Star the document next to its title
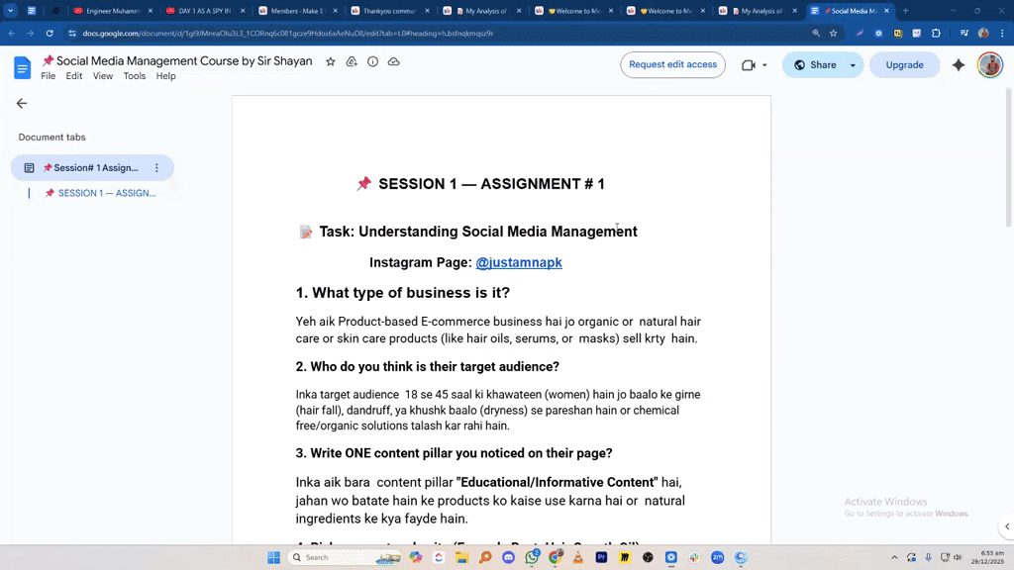The height and width of the screenshot is (570, 1014). pyautogui.click(x=330, y=61)
